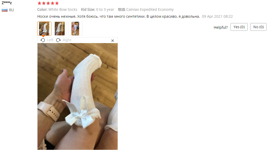Mark the review helpful with Yes (0)

pos(239,27)
